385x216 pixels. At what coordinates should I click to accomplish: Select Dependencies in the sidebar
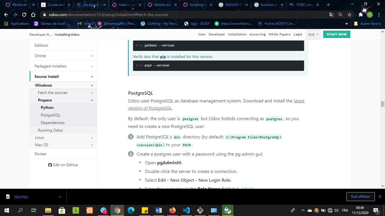click(53, 123)
